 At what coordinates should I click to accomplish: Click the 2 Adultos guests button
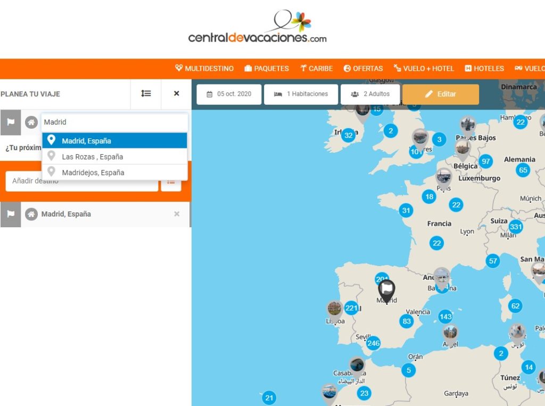click(370, 94)
